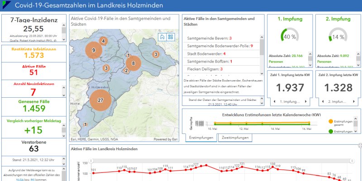Go to previous page of 2. Impfung panel
This screenshot has height=181, width=362.
323,101
